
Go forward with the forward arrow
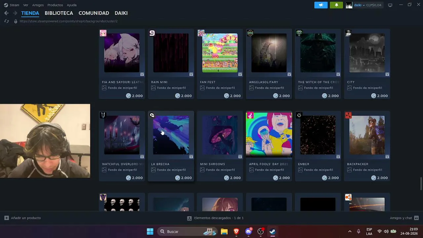click(15, 13)
